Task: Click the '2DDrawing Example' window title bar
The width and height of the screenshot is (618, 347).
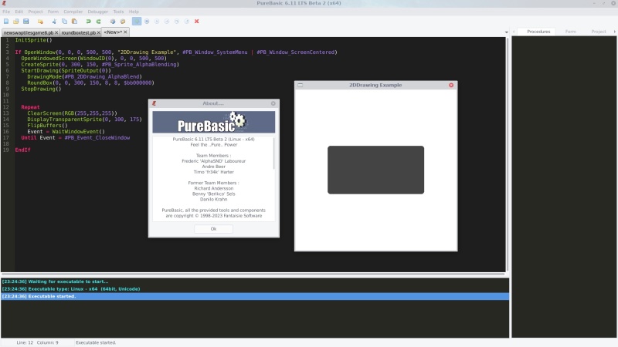Action: 375,85
